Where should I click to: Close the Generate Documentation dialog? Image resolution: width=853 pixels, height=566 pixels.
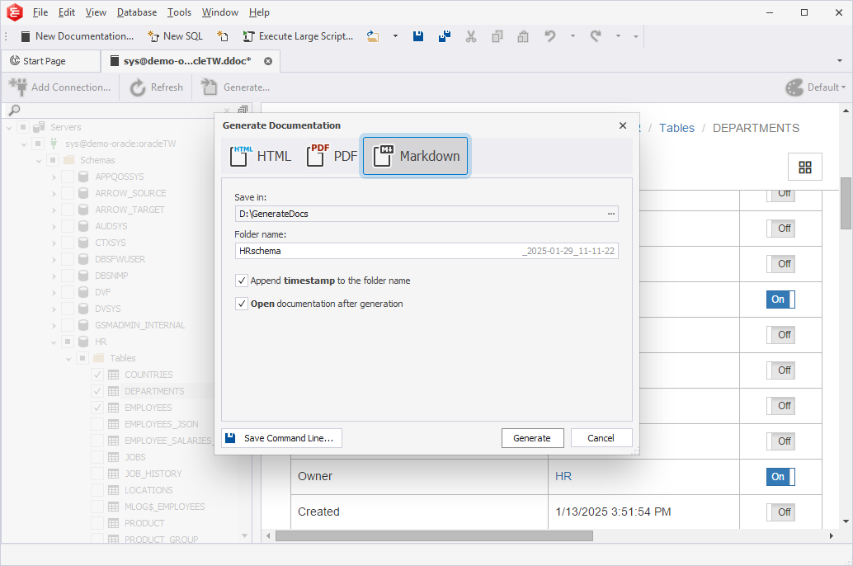(x=623, y=125)
